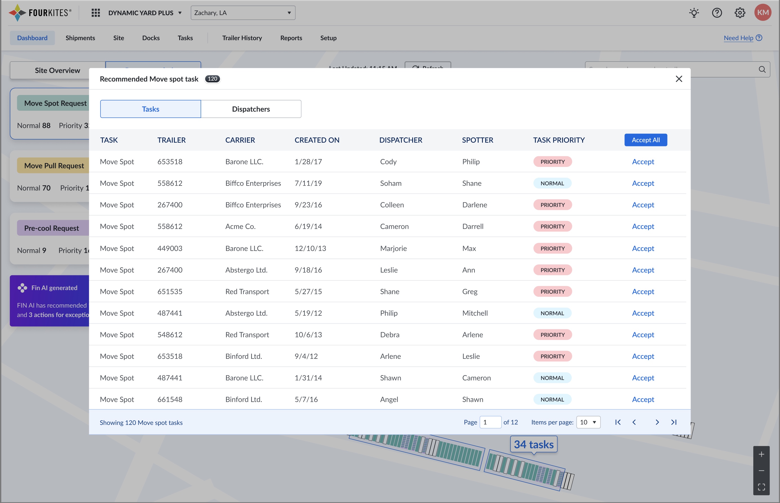Open the Dashboard nav tab
This screenshot has width=780, height=503.
[32, 38]
